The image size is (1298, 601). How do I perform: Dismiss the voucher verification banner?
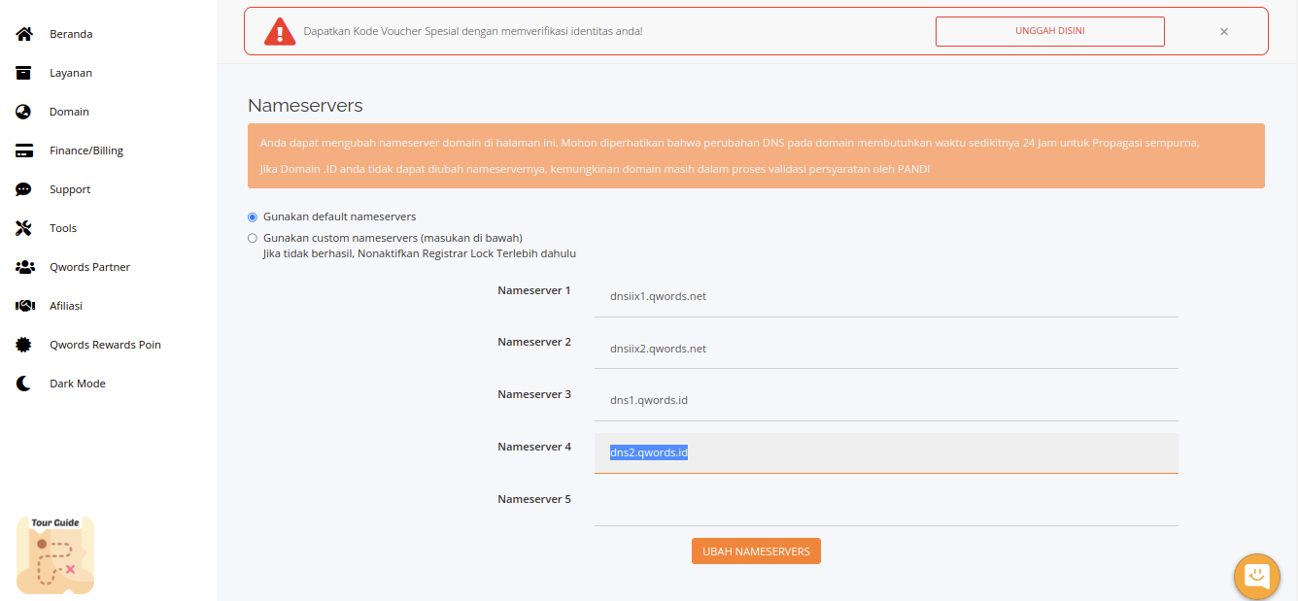point(1224,32)
